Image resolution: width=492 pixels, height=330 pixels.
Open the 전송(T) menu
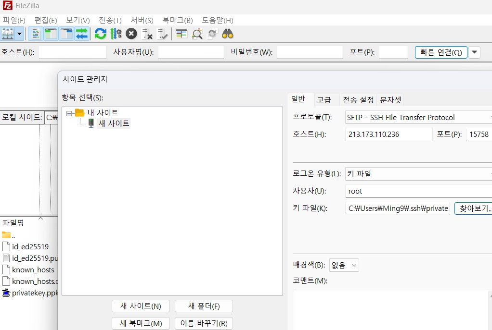click(x=110, y=20)
